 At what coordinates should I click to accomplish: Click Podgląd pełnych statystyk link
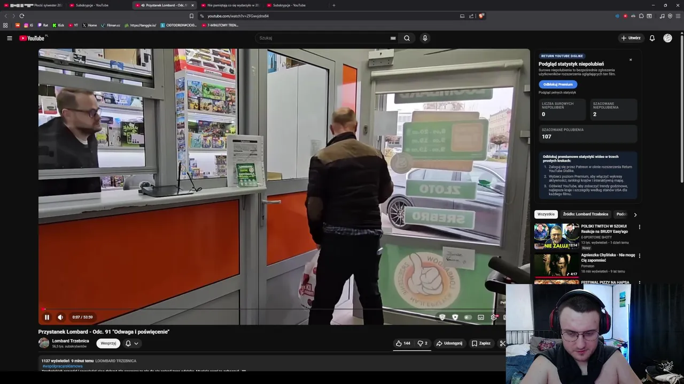tap(557, 93)
